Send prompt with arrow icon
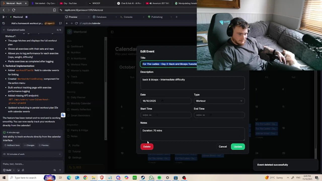Viewport: 322px width, 181px height. point(60,170)
